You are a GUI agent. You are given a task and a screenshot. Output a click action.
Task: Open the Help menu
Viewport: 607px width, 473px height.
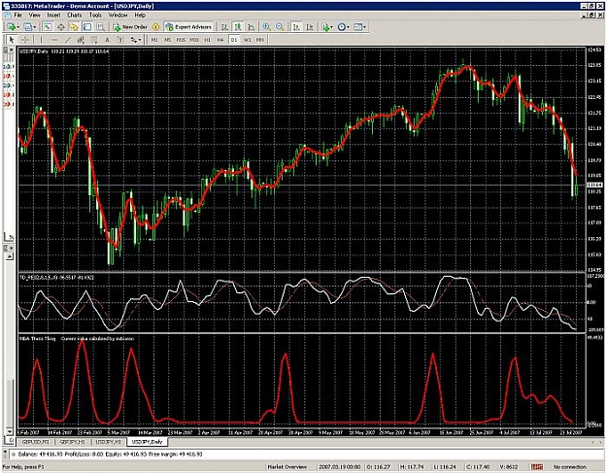pyautogui.click(x=140, y=16)
